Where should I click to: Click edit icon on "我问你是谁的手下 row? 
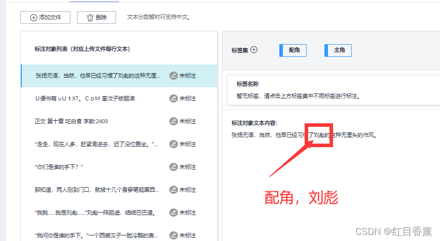[173, 235]
